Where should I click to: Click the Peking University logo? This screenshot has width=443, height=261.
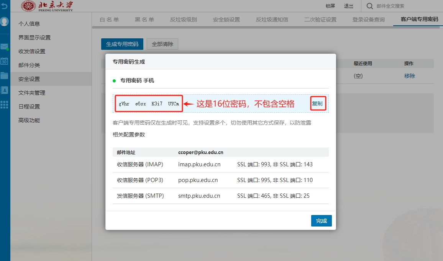click(47, 6)
